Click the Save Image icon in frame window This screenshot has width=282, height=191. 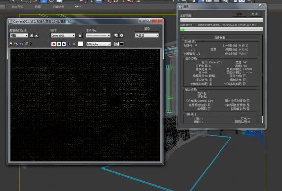click(11, 44)
